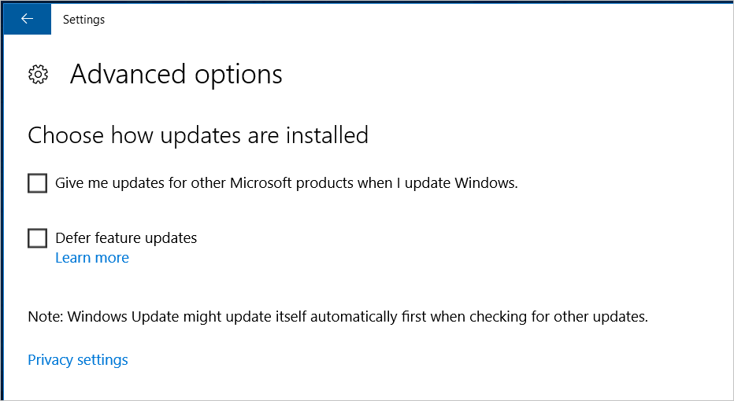Click the word "Note:" starting the note

(45, 318)
